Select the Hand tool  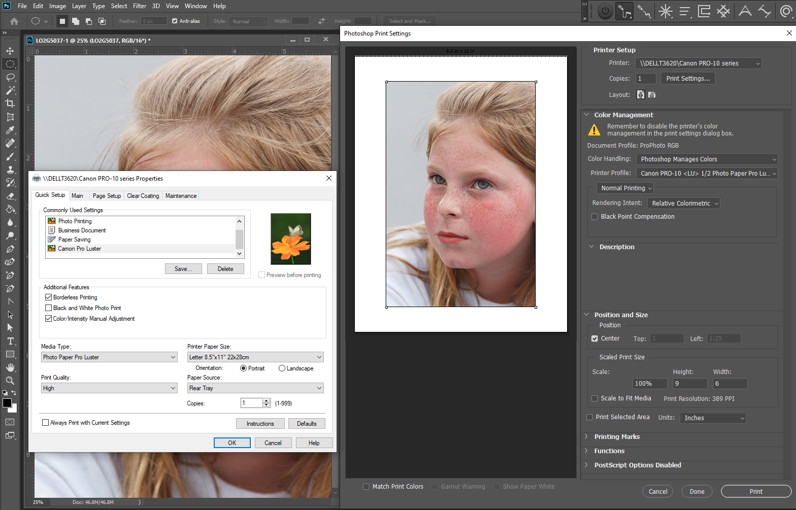(x=10, y=367)
